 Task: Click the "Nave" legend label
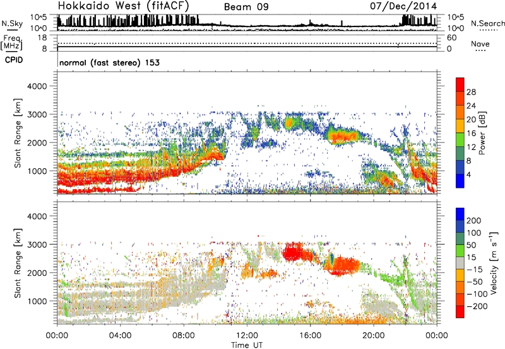[x=480, y=43]
